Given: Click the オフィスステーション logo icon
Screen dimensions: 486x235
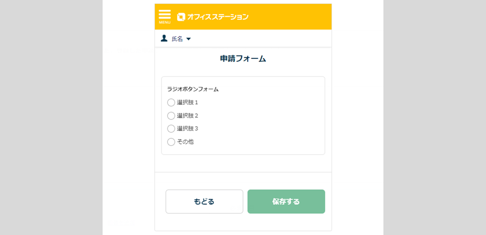Looking at the screenshot, I should click(181, 17).
